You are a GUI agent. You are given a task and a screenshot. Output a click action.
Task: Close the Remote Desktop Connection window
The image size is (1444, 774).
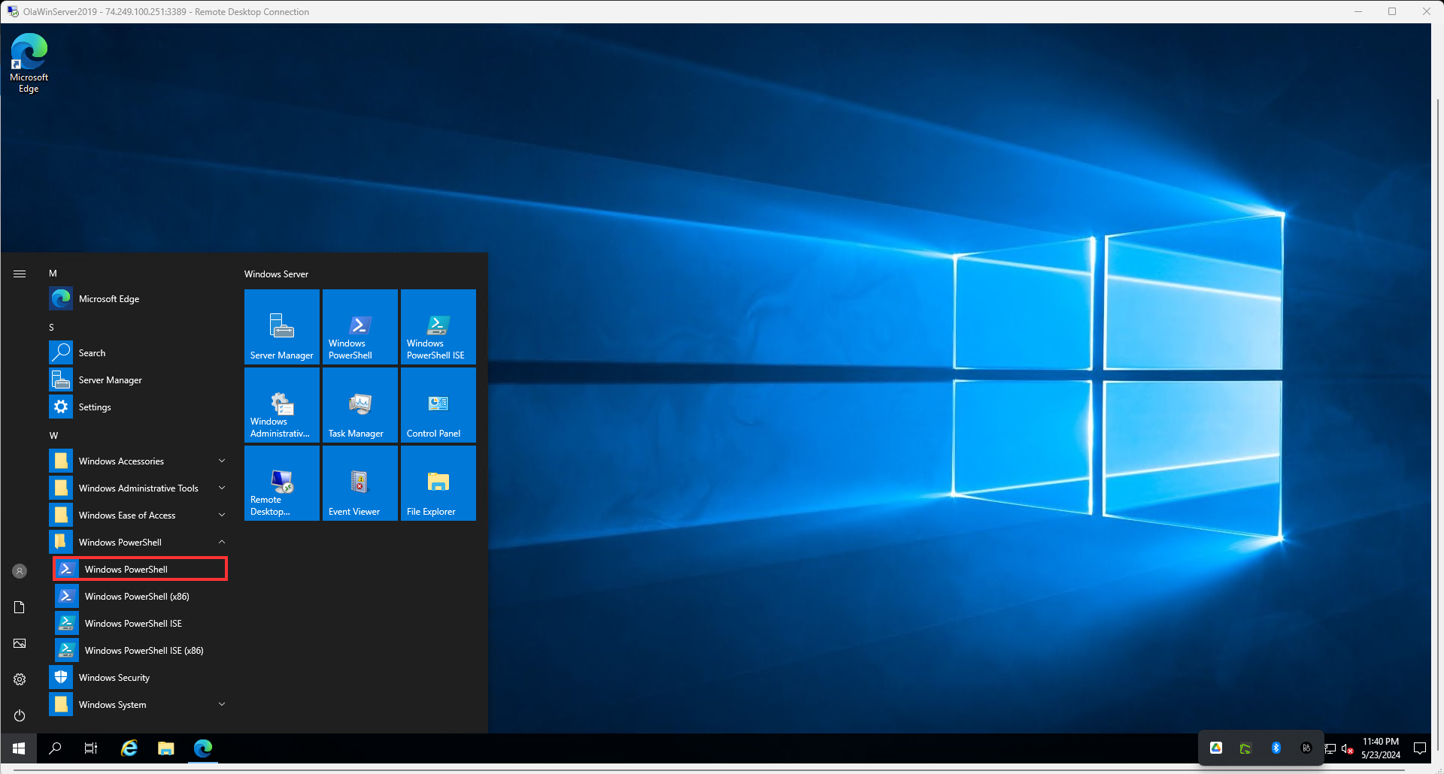[x=1426, y=11]
